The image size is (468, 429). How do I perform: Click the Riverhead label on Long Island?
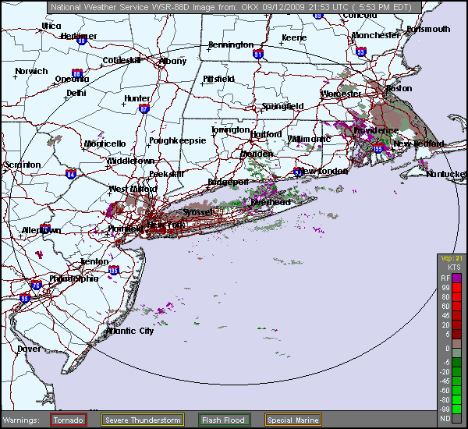click(x=271, y=202)
